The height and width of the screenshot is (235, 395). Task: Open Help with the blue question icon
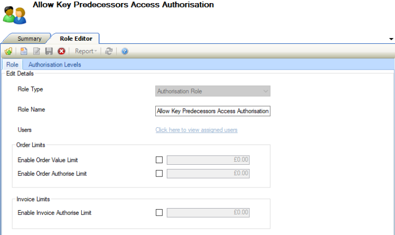(125, 51)
